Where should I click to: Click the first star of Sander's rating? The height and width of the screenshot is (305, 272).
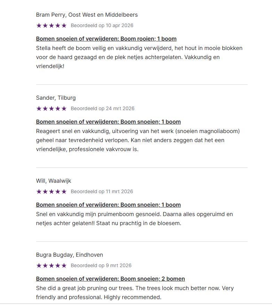point(39,108)
